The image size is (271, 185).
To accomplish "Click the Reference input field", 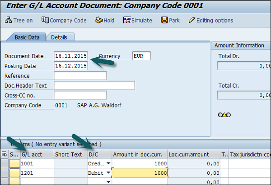I will tap(80, 75).
